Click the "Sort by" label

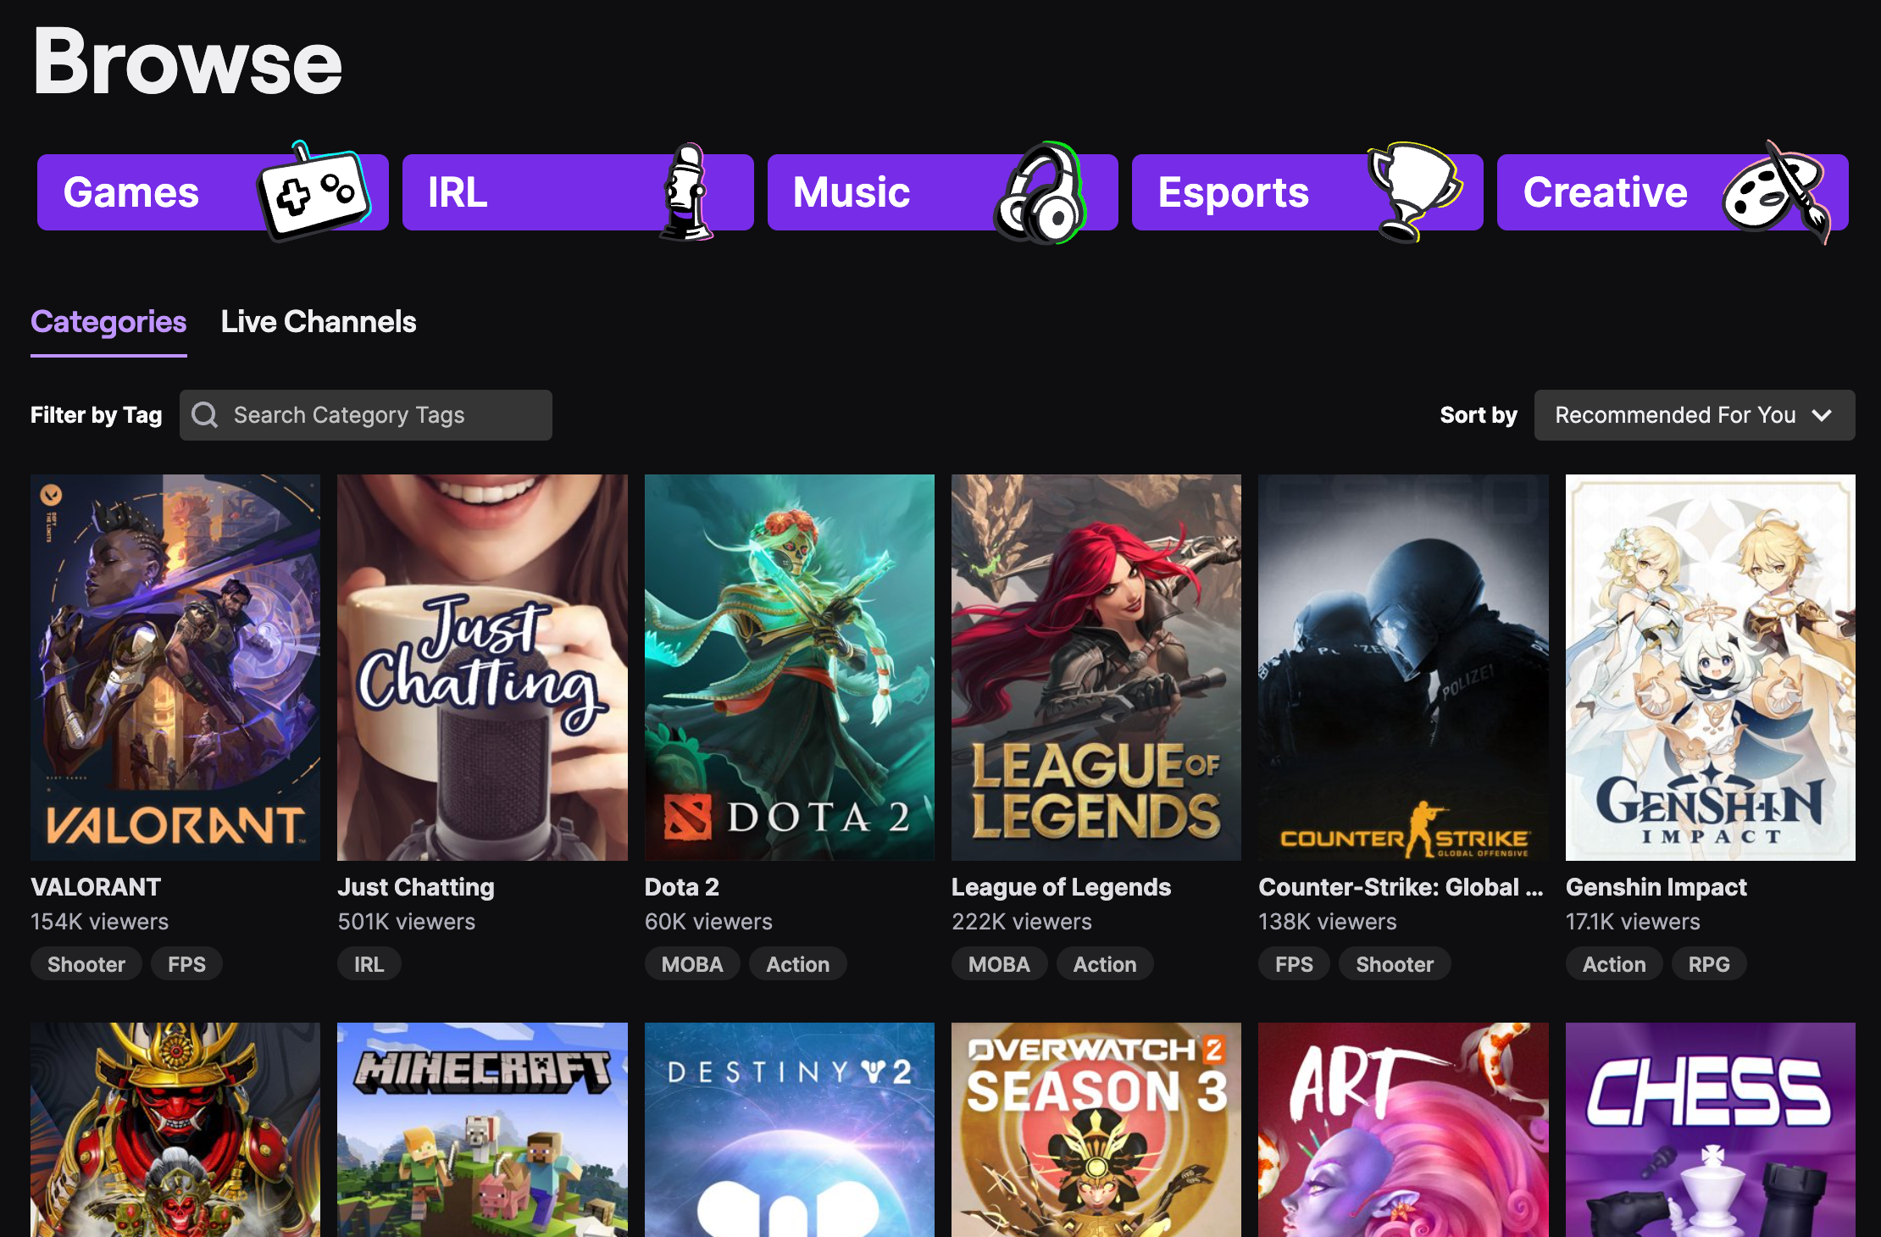pyautogui.click(x=1479, y=415)
